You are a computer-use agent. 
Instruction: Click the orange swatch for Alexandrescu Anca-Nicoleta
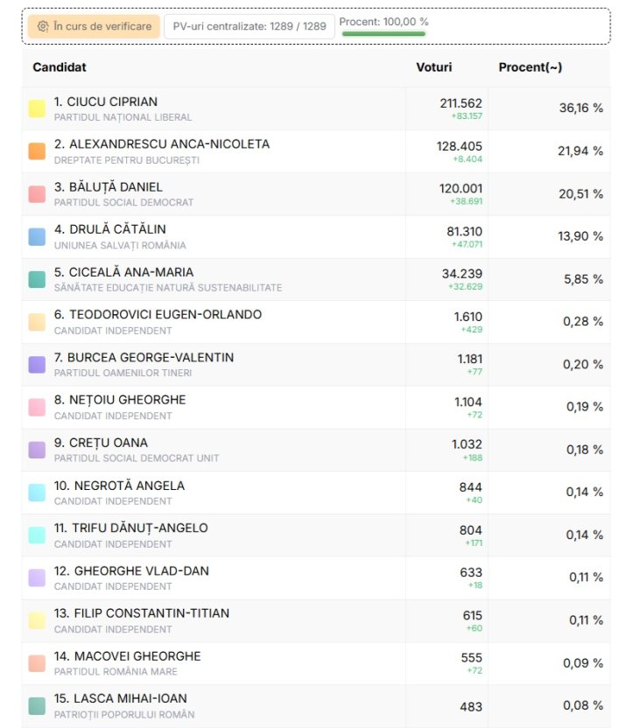37,151
